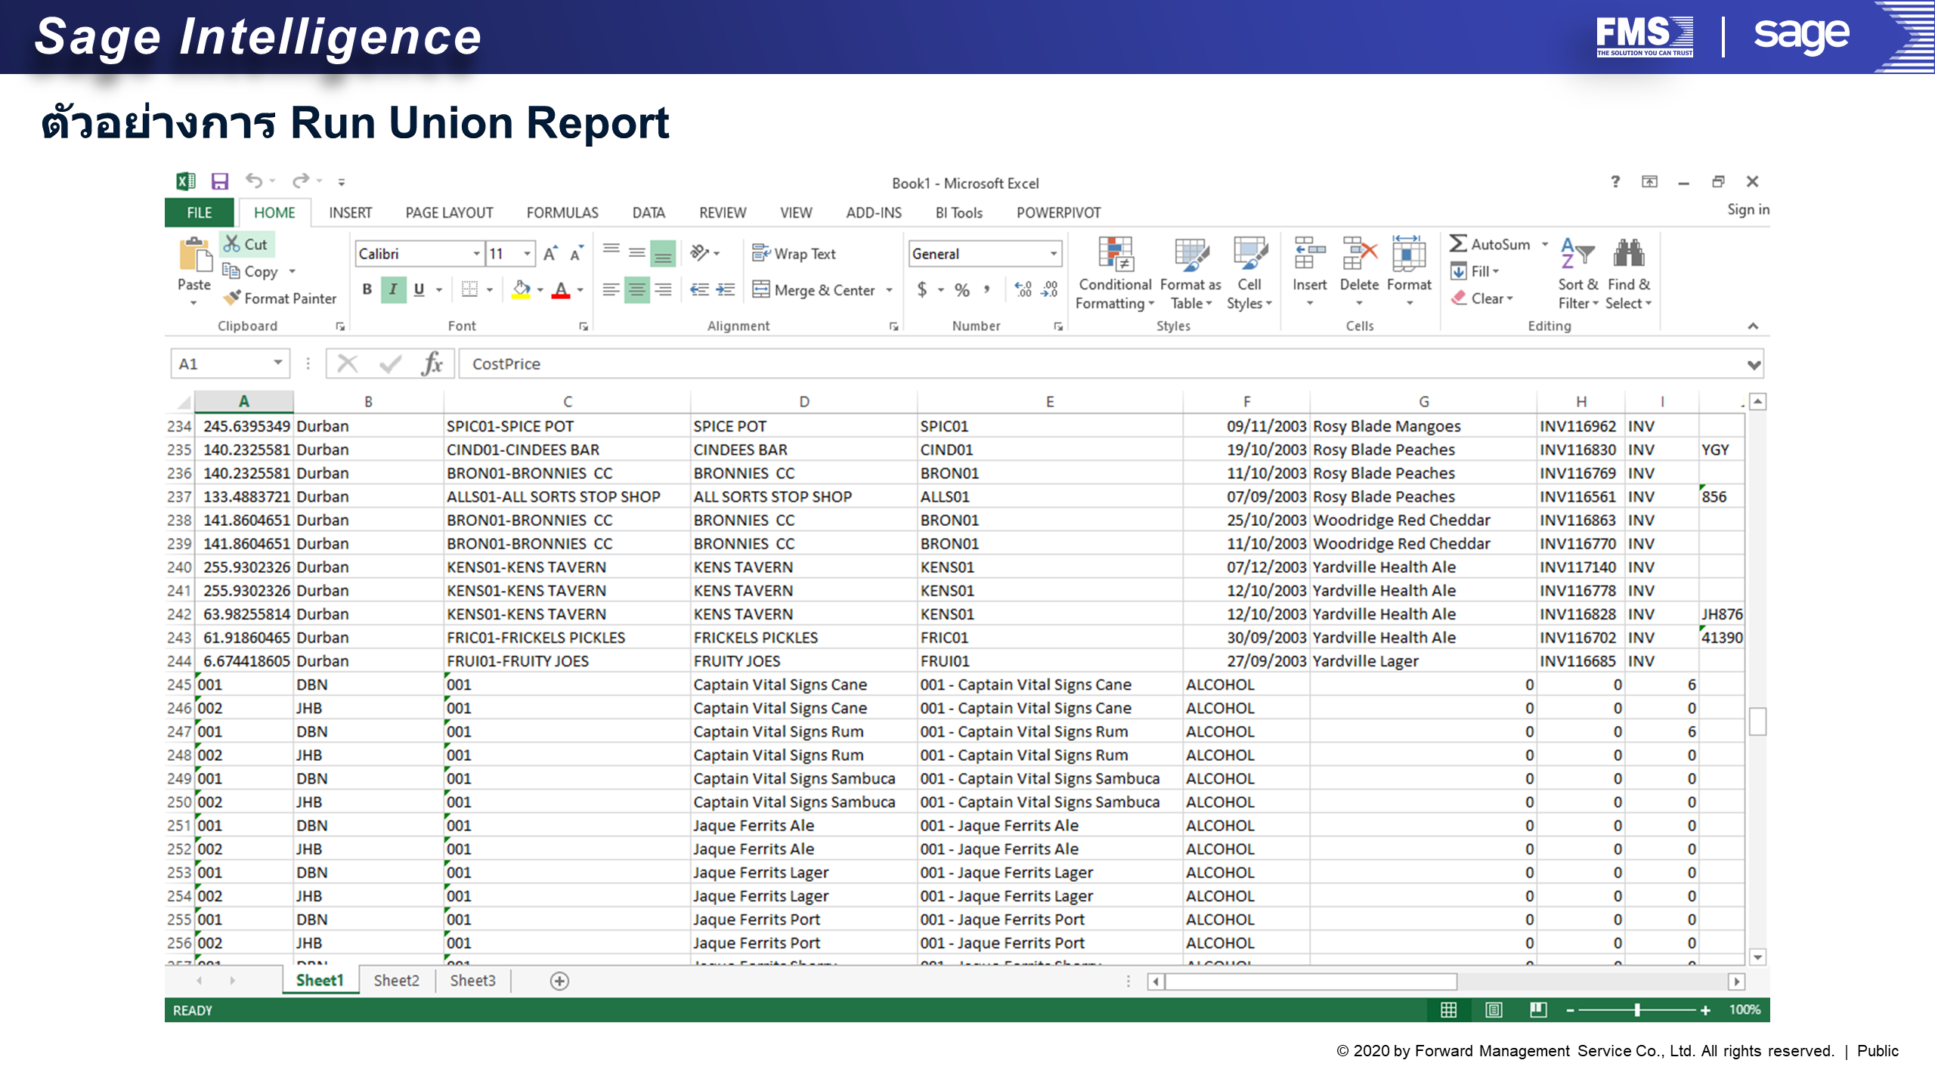
Task: Click the Insert Function fx icon
Action: pos(432,363)
